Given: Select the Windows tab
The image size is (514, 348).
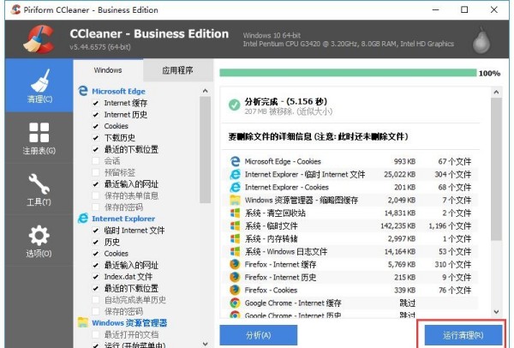Looking at the screenshot, I should pos(108,70).
